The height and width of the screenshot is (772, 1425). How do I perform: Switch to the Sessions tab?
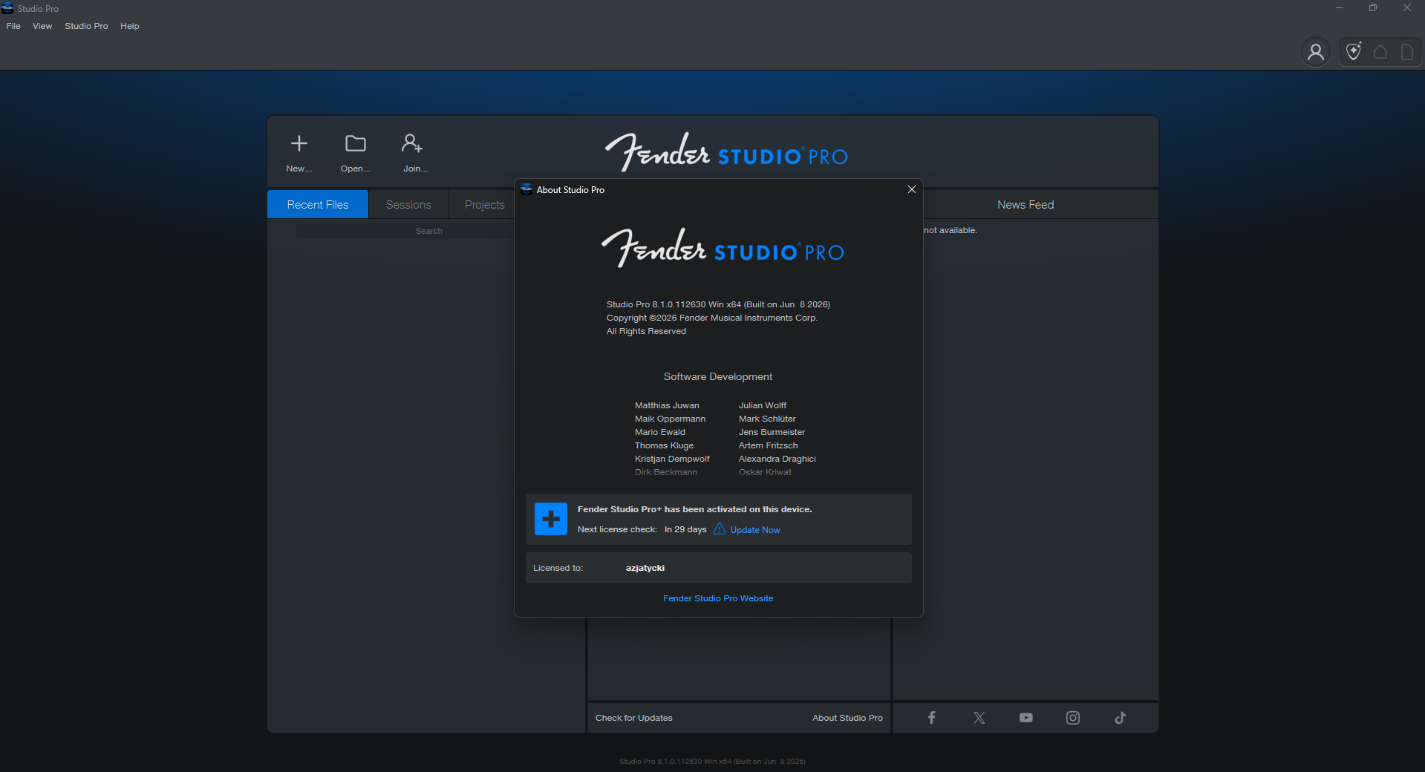(x=408, y=204)
